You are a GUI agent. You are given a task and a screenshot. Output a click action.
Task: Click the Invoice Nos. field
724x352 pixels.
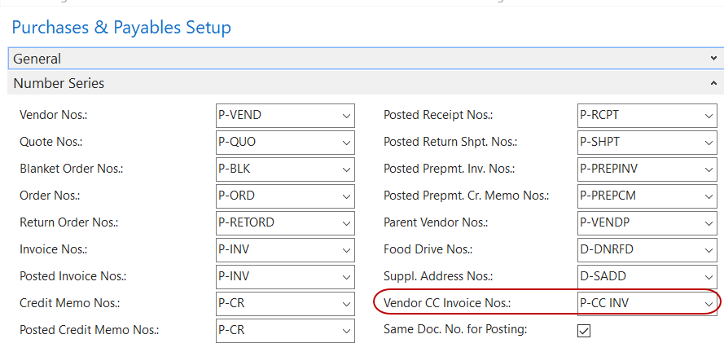277,250
